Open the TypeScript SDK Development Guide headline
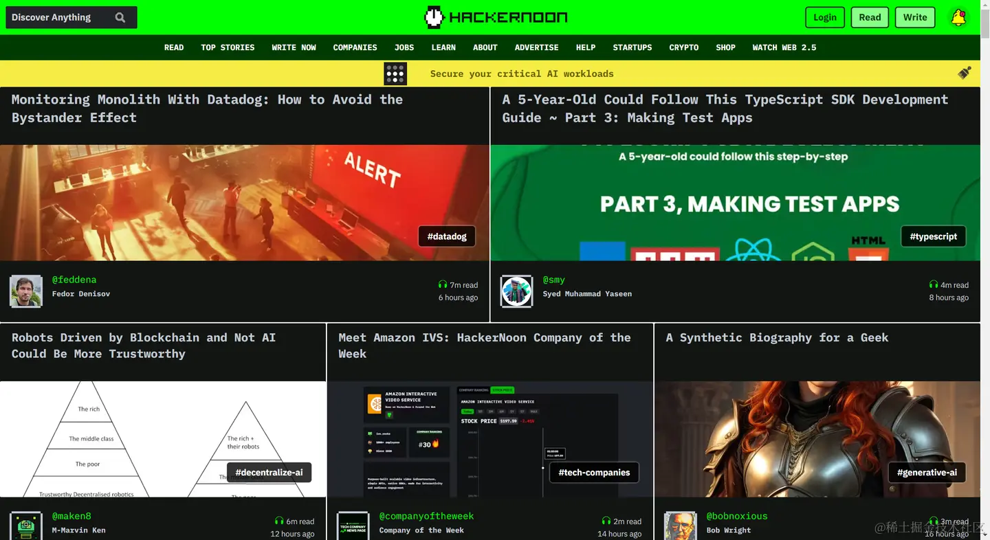Image resolution: width=990 pixels, height=540 pixels. 725,109
